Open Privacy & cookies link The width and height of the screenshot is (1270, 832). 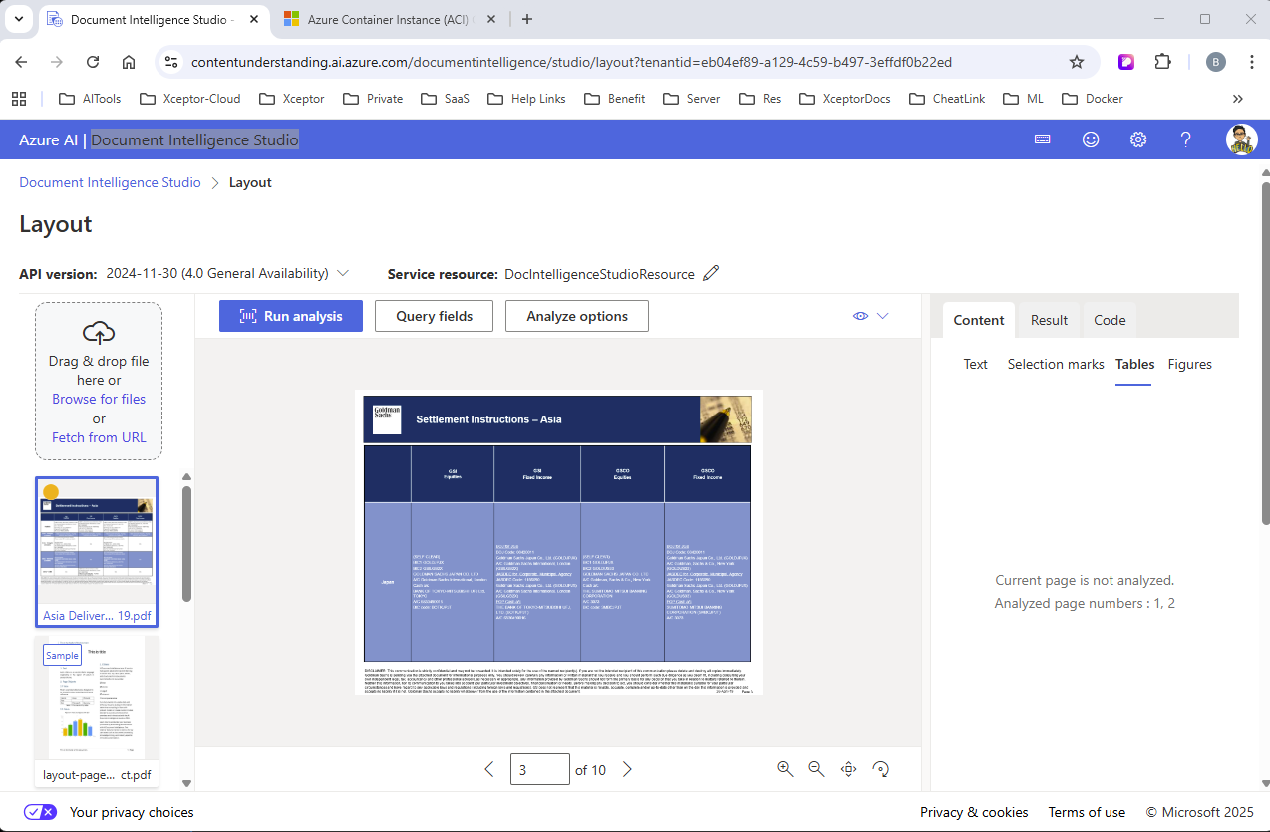974,812
